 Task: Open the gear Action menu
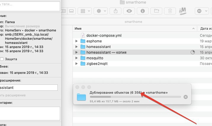101,11
